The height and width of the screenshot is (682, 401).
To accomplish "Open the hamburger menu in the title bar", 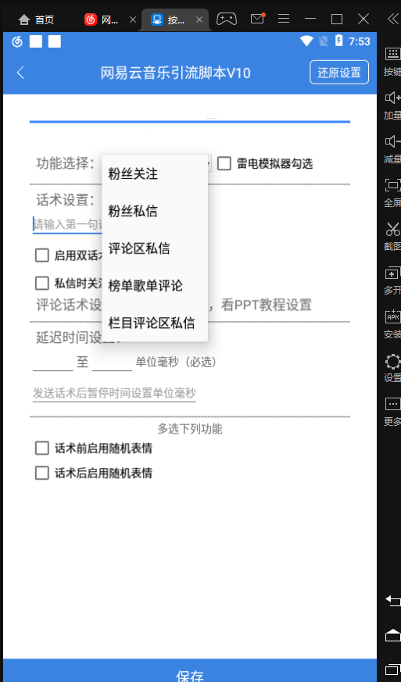I will (284, 19).
